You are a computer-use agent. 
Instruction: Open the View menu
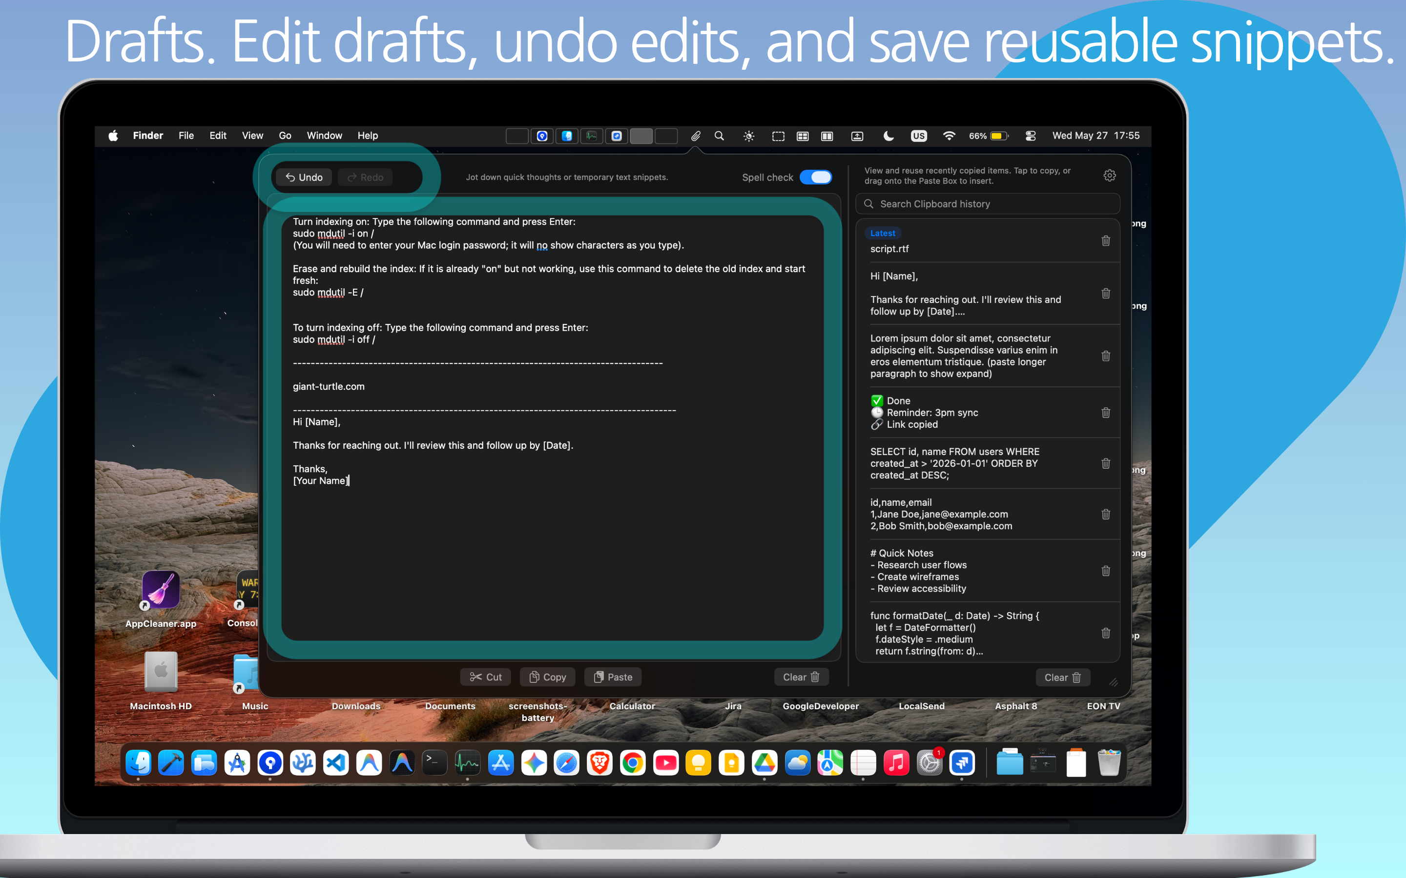coord(252,136)
